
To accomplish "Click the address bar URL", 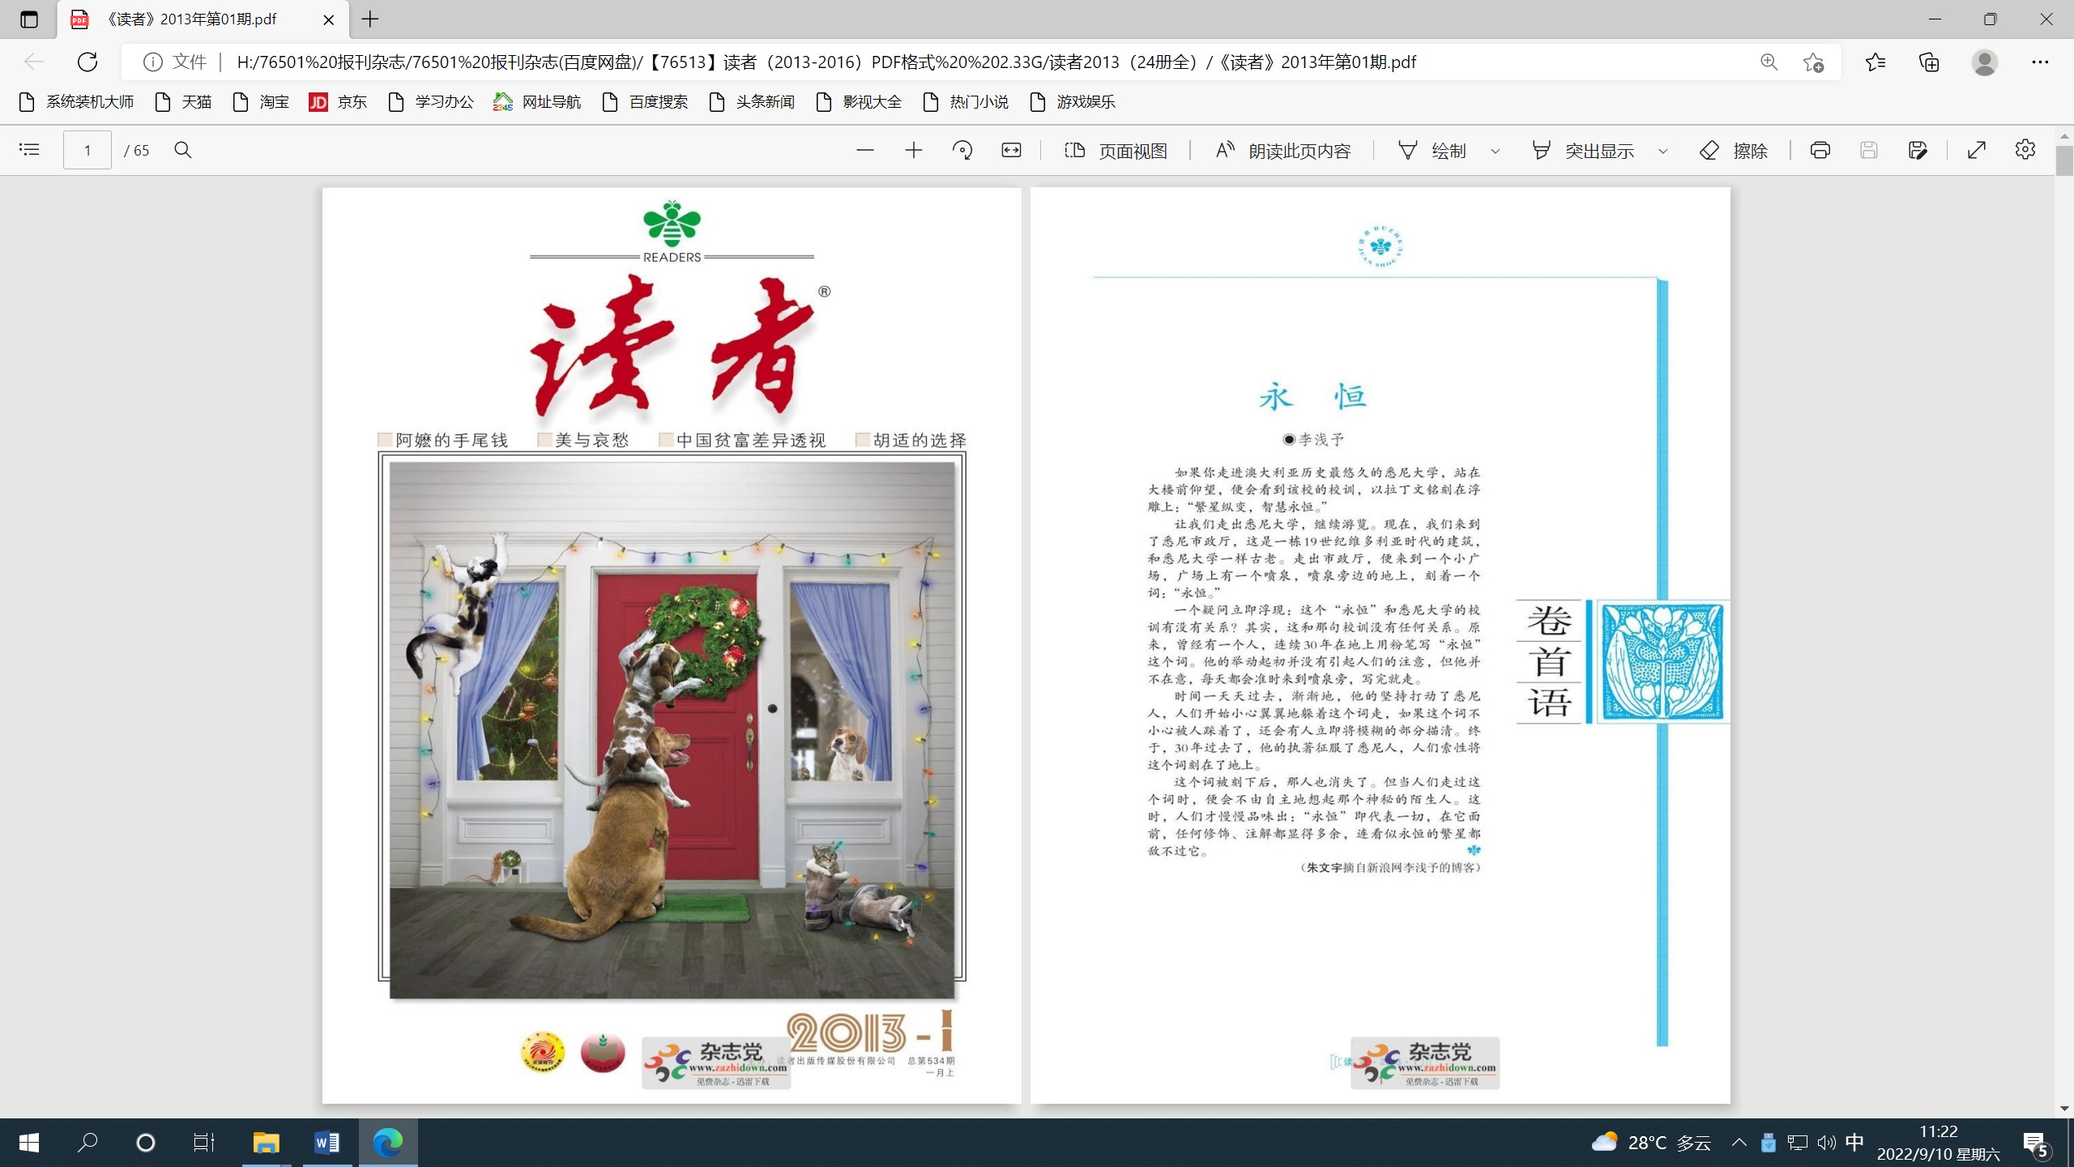I will (x=826, y=62).
